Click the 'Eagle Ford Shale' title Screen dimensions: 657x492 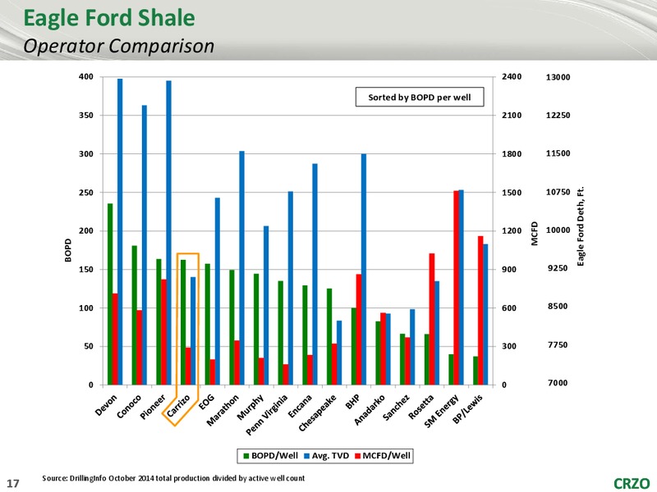[109, 18]
